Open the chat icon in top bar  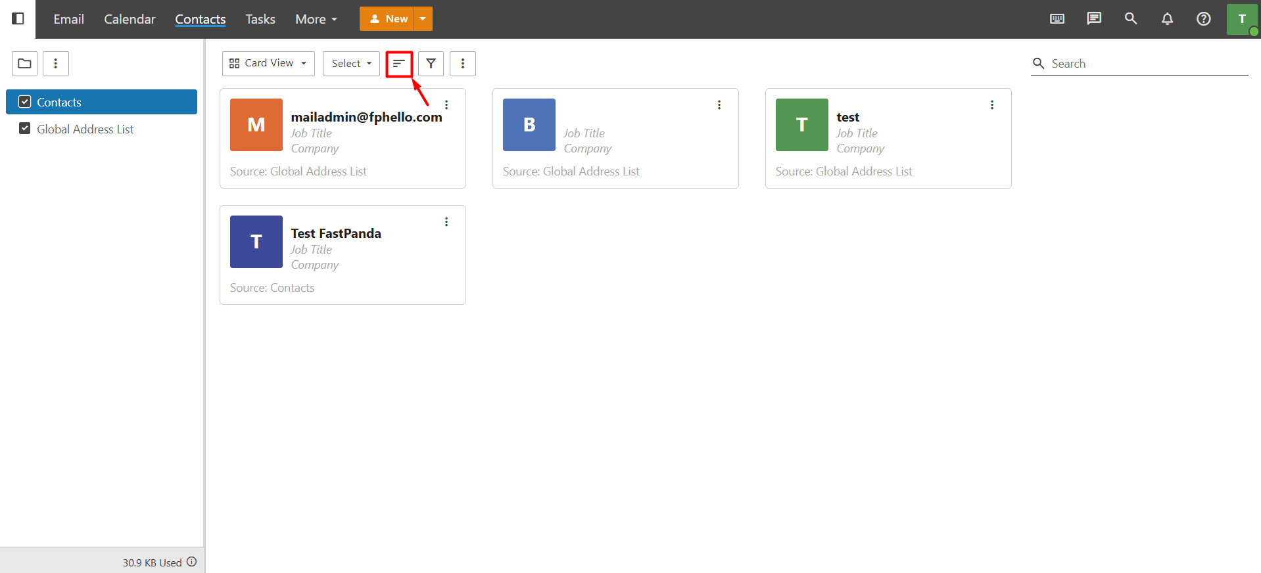coord(1094,18)
